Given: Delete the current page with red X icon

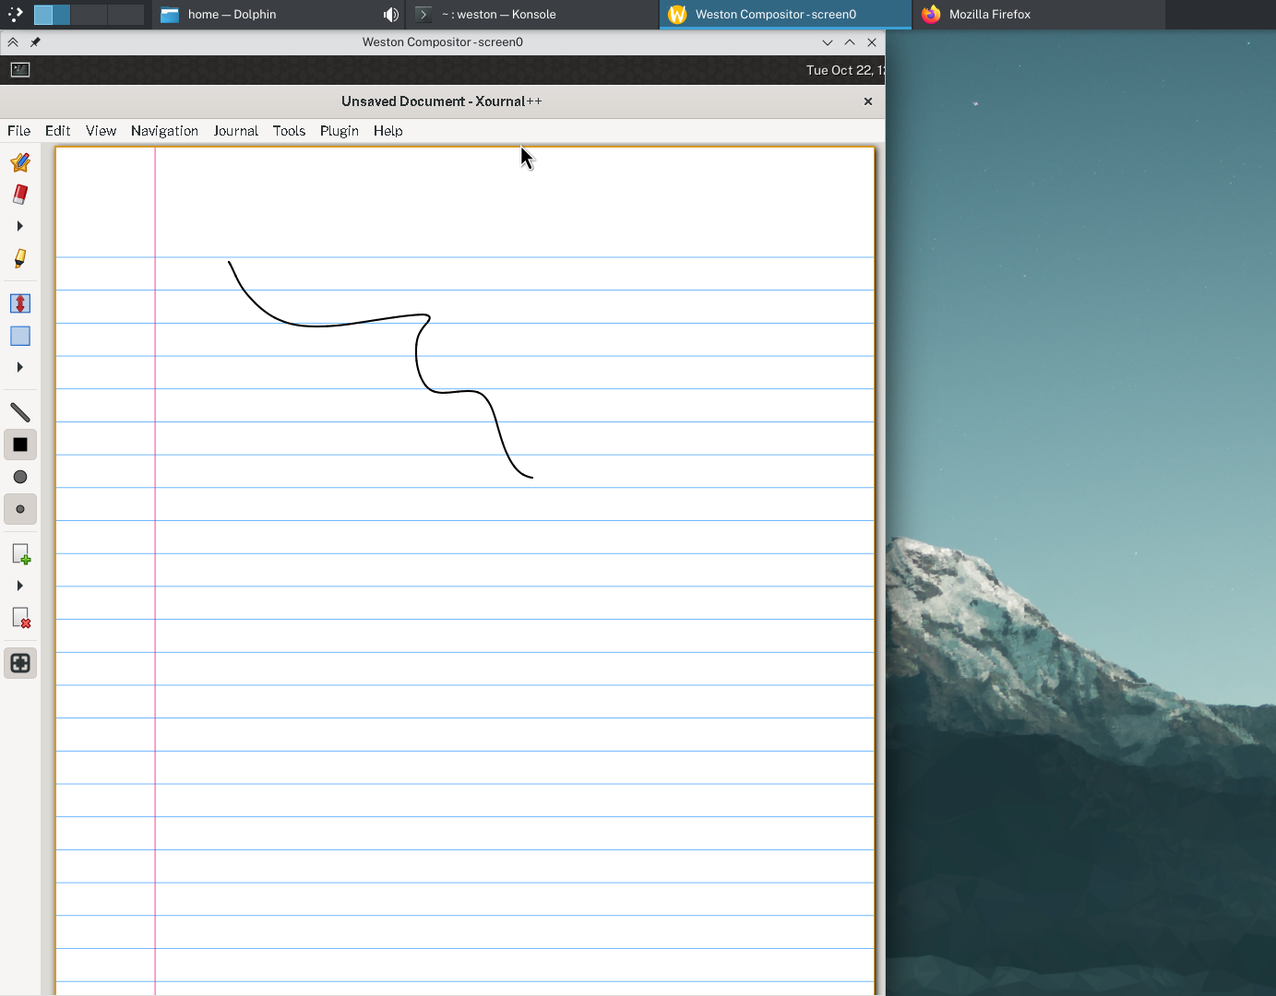Looking at the screenshot, I should coord(20,618).
